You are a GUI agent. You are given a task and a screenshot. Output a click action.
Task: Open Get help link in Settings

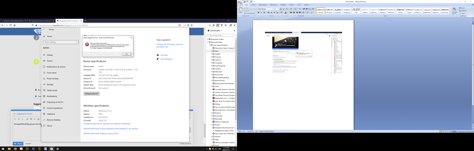pos(164,55)
